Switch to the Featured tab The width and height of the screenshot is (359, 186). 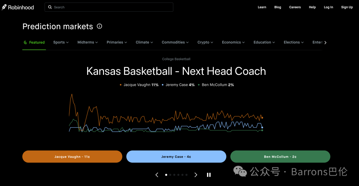point(34,42)
